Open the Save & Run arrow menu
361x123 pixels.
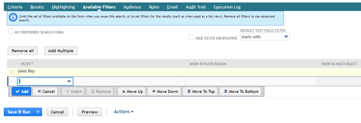(38, 112)
